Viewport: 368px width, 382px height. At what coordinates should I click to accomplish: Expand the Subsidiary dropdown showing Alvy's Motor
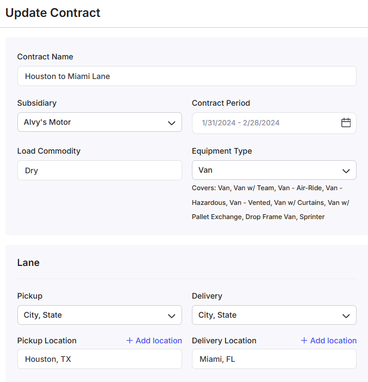(x=99, y=122)
